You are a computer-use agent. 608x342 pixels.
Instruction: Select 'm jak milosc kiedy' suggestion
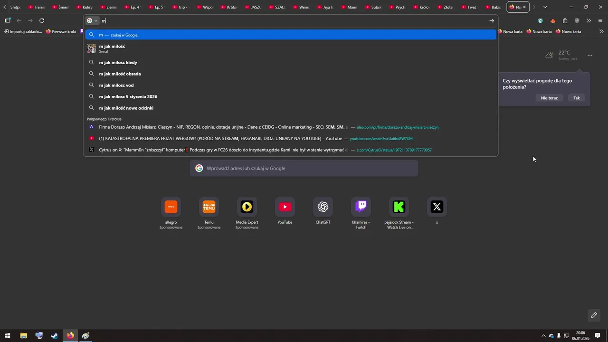coord(291,62)
